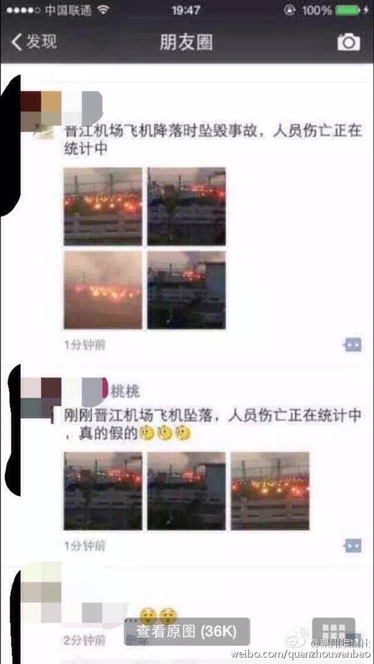Image resolution: width=374 pixels, height=664 pixels.
Task: Open second post's first photo thumbnail
Action: point(103,491)
